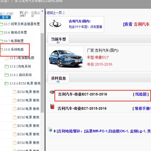
Task: Click the text 厂家:吉利汽车(国内)
Action: coord(103,51)
